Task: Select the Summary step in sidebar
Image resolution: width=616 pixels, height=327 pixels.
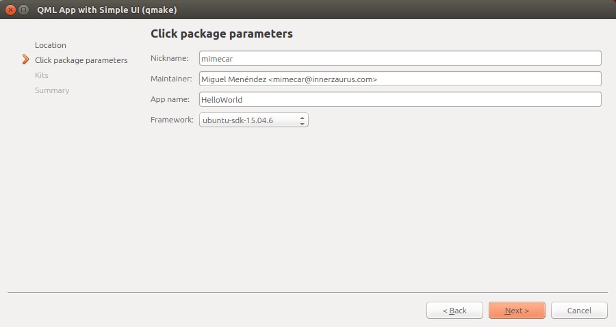Action: click(52, 90)
